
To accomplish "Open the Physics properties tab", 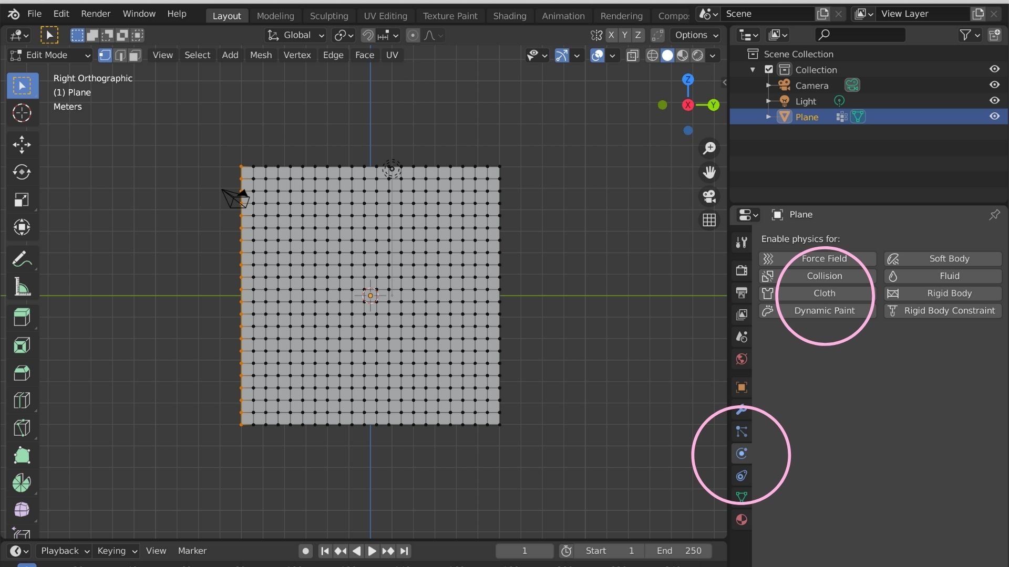I will (741, 454).
